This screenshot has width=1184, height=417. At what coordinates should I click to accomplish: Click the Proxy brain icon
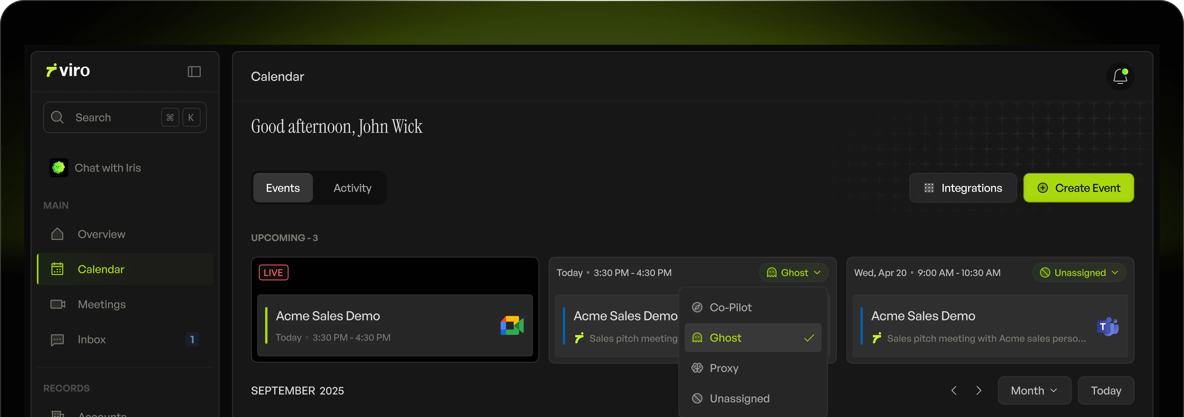697,368
